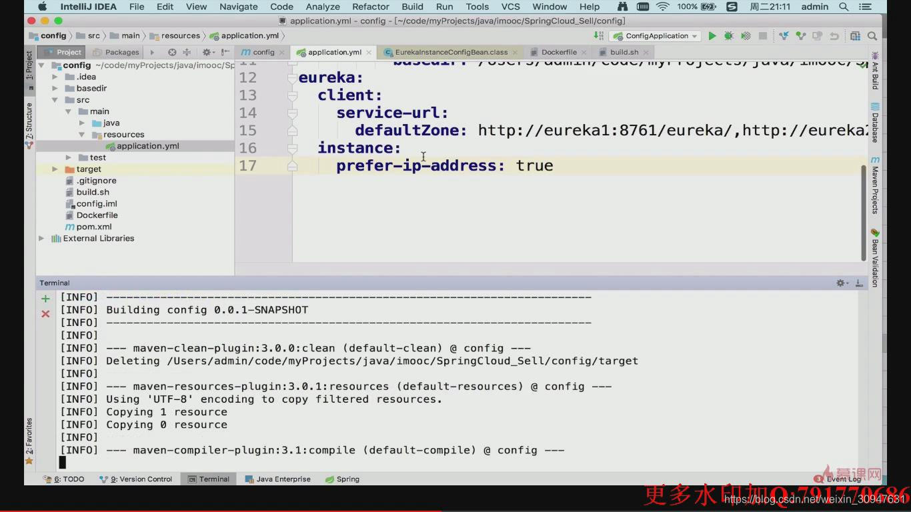Close terminal session red X icon
911x512 pixels.
click(x=45, y=314)
